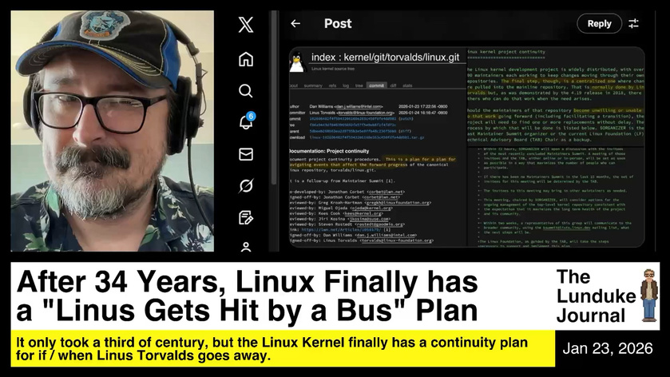Open the log tab
670x377 pixels.
(346, 85)
